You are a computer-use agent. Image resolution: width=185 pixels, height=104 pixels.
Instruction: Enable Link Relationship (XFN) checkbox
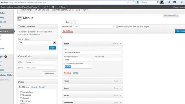pyautogui.click(x=53, y=10)
